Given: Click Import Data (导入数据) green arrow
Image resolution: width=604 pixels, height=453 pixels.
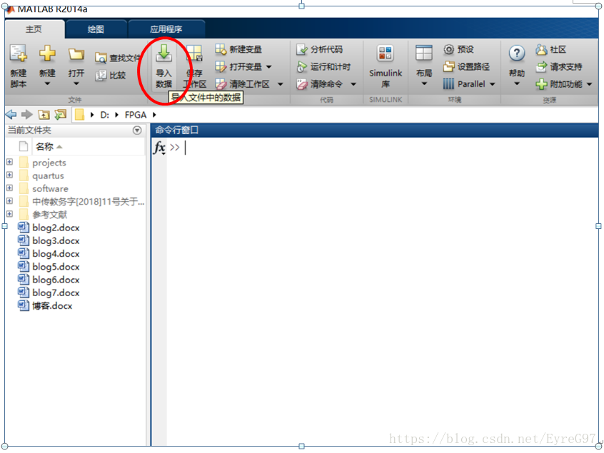Looking at the screenshot, I should pos(163,54).
